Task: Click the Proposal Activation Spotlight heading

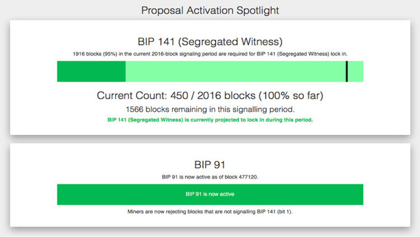Action: point(210,11)
